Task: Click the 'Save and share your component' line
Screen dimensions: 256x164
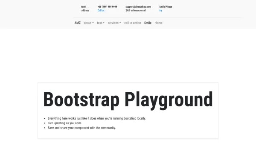Action: pyautogui.click(x=81, y=128)
